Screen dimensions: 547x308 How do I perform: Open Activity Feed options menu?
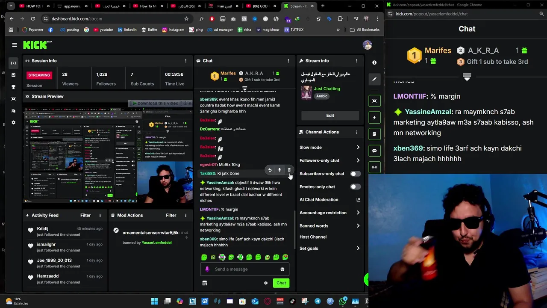pos(100,215)
